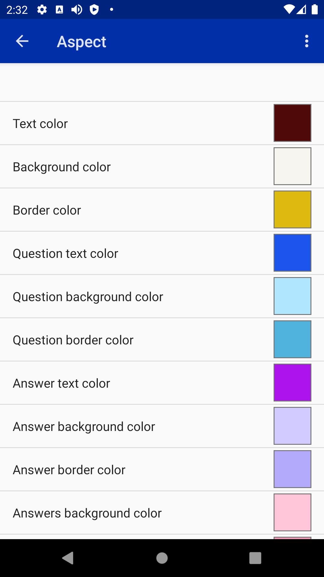This screenshot has width=324, height=577.
Task: Tap the Android home circle button
Action: click(162, 558)
